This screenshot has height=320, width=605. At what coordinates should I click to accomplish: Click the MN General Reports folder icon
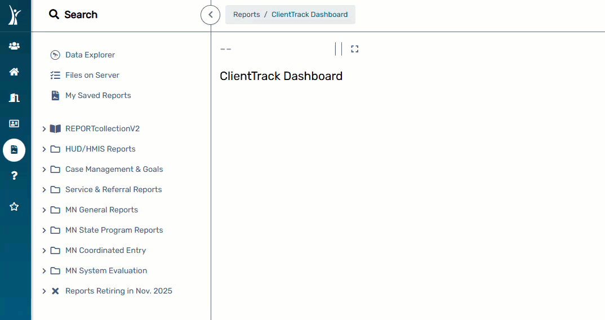click(x=55, y=210)
